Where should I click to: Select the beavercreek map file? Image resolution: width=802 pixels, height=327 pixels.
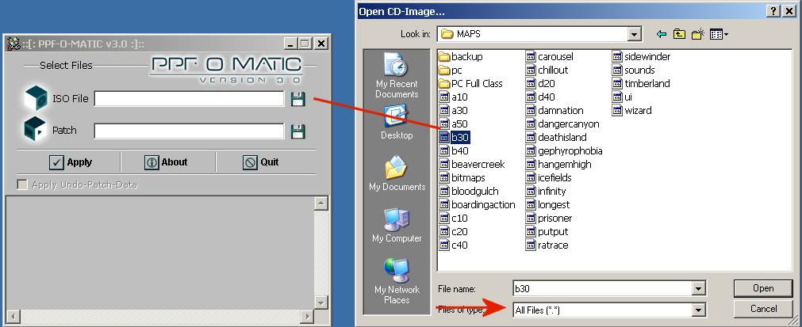pyautogui.click(x=471, y=164)
